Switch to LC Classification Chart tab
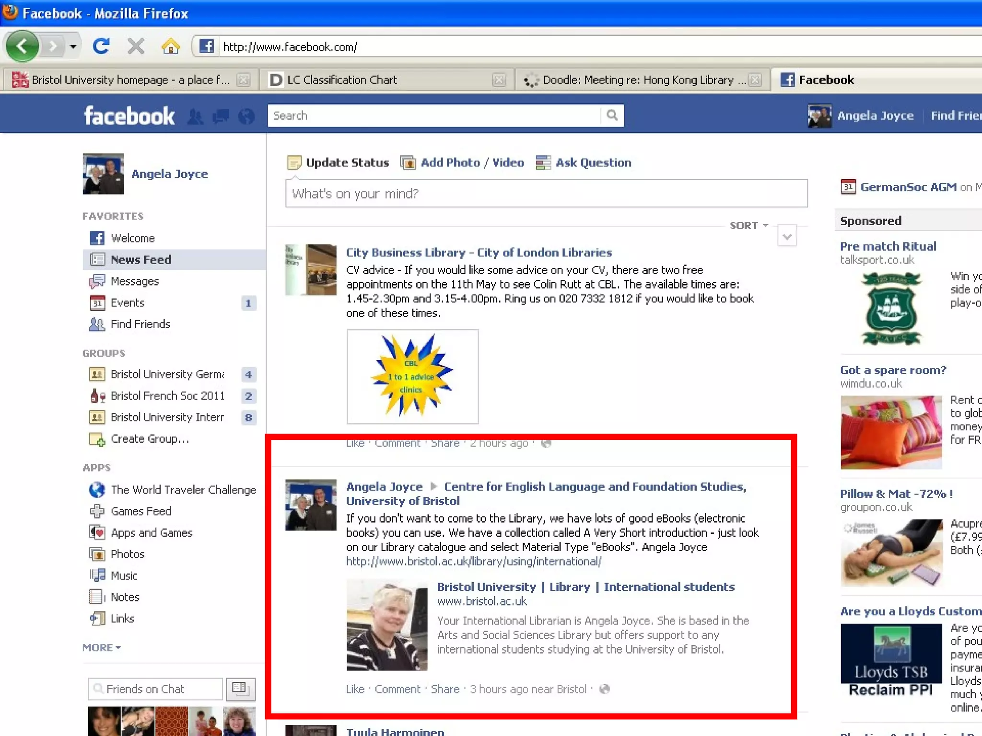Viewport: 982px width, 736px height. click(342, 80)
